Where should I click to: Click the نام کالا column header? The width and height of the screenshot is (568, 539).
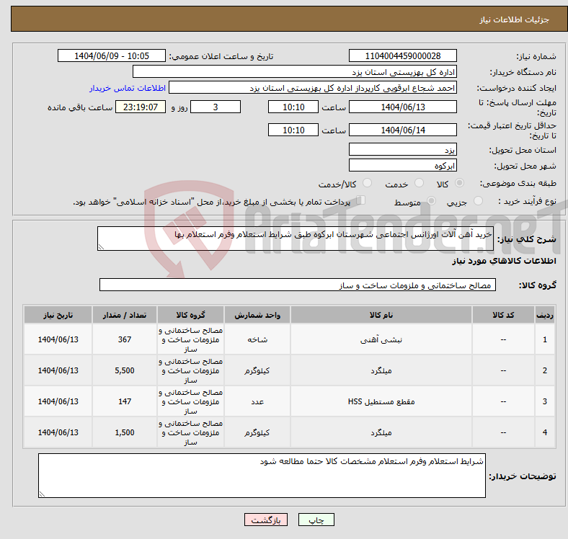381,315
